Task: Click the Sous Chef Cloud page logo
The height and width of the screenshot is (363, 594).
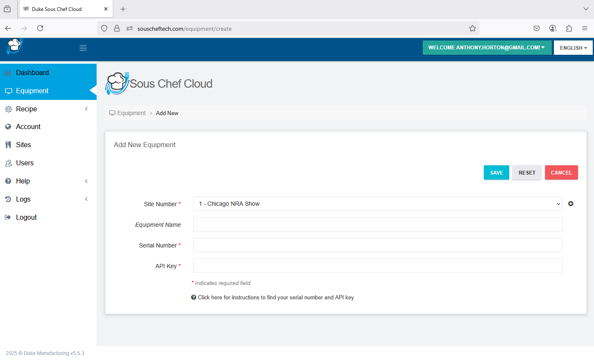Action: click(x=159, y=83)
